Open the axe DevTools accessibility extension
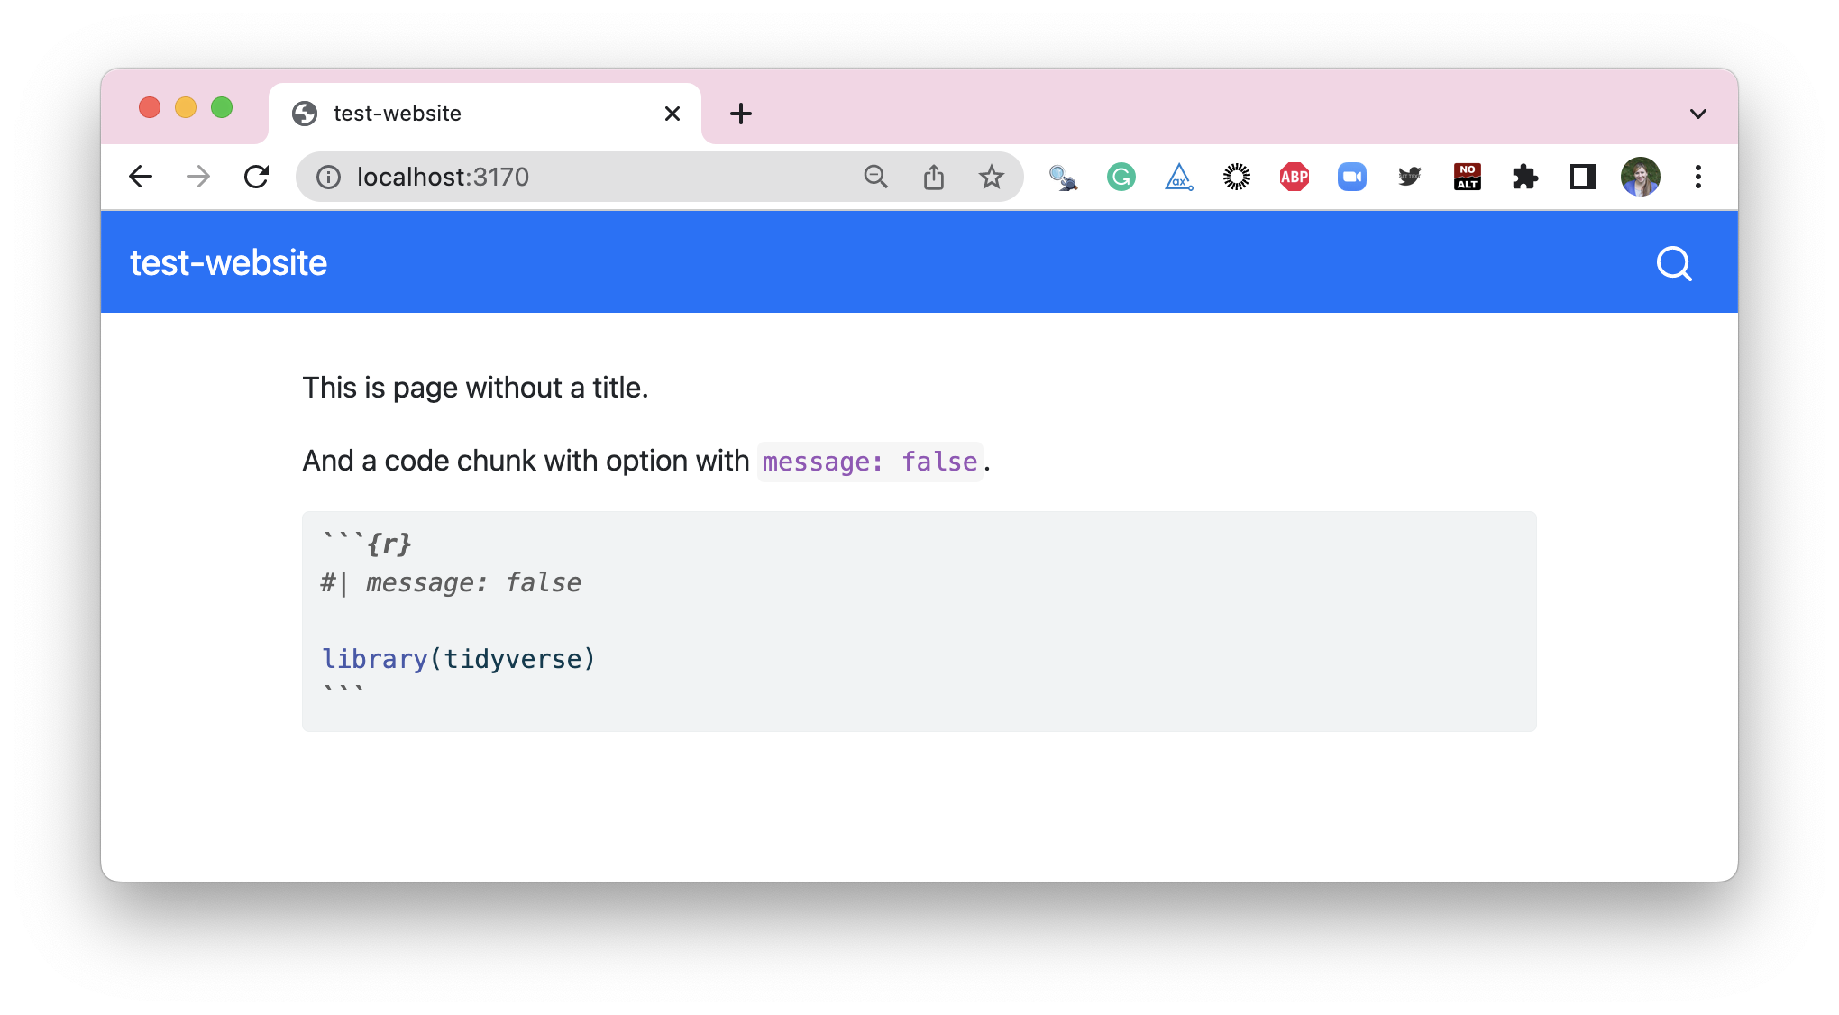This screenshot has width=1839, height=1015. pos(1178,177)
